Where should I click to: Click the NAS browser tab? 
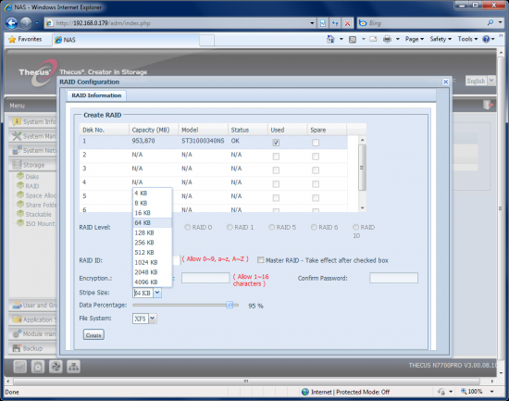pyautogui.click(x=126, y=40)
